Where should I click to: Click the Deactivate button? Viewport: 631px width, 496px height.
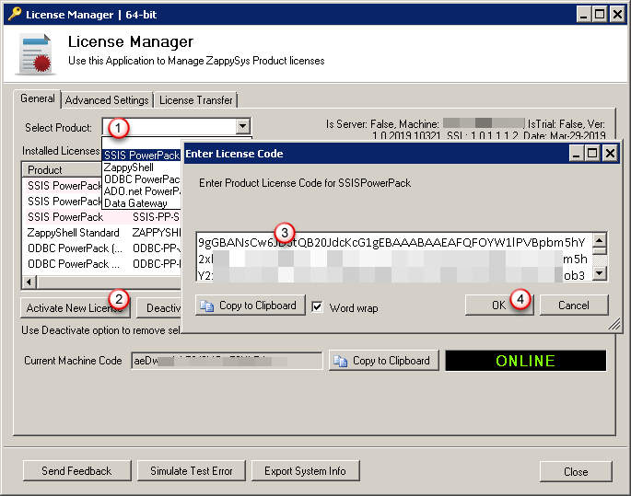pyautogui.click(x=158, y=308)
